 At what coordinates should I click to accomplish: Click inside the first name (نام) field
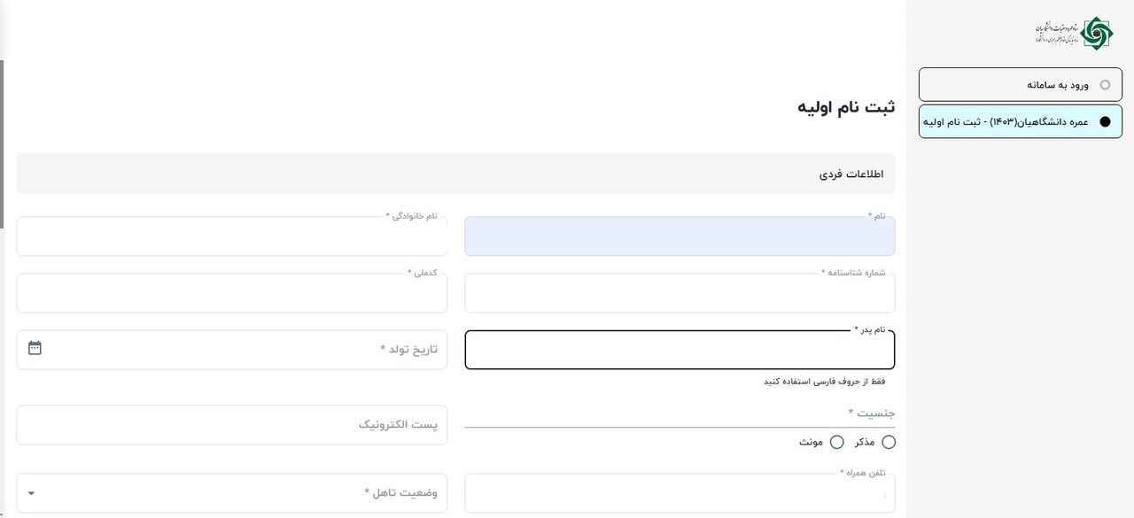pyautogui.click(x=680, y=236)
